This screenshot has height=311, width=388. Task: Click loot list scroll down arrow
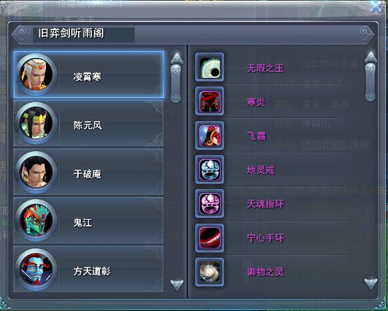coord(371,284)
